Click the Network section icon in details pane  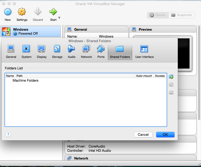click(69, 158)
